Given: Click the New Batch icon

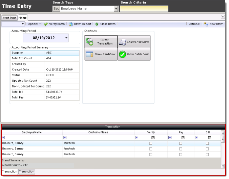Looking at the screenshot, I should click(x=206, y=24).
